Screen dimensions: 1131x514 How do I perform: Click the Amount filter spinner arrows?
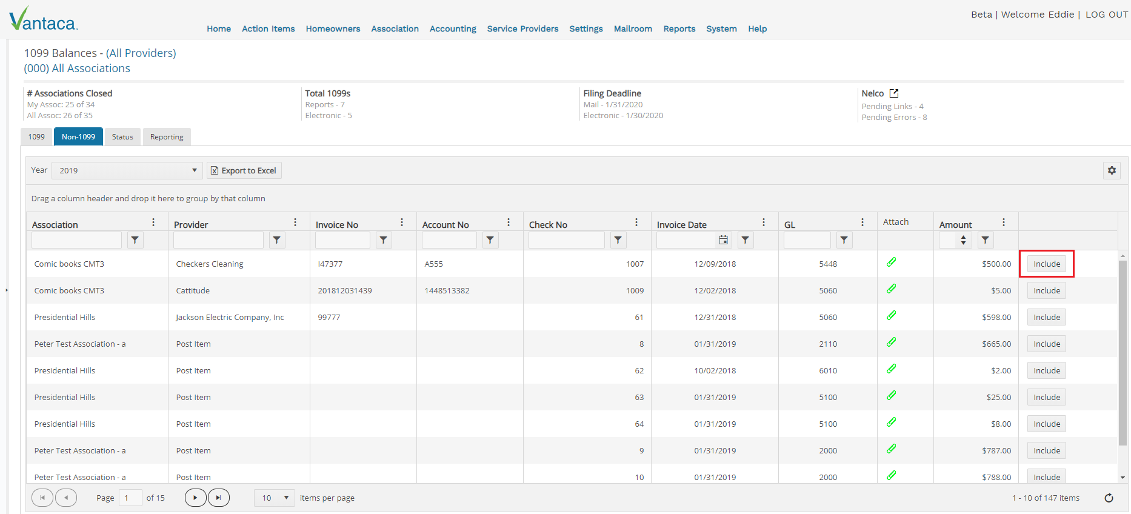tap(963, 241)
